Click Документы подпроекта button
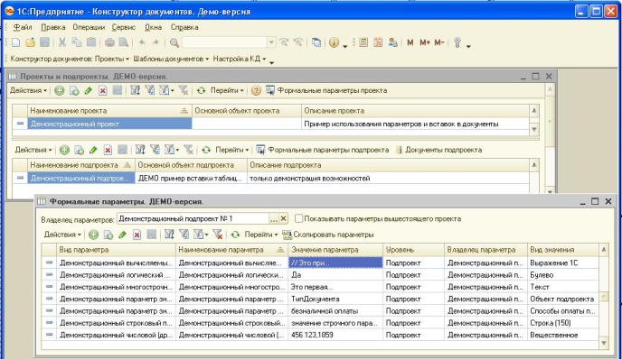 [438, 150]
